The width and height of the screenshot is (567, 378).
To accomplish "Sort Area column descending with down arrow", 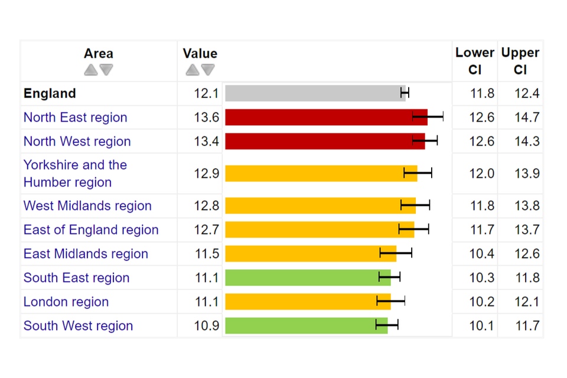I will click(106, 70).
